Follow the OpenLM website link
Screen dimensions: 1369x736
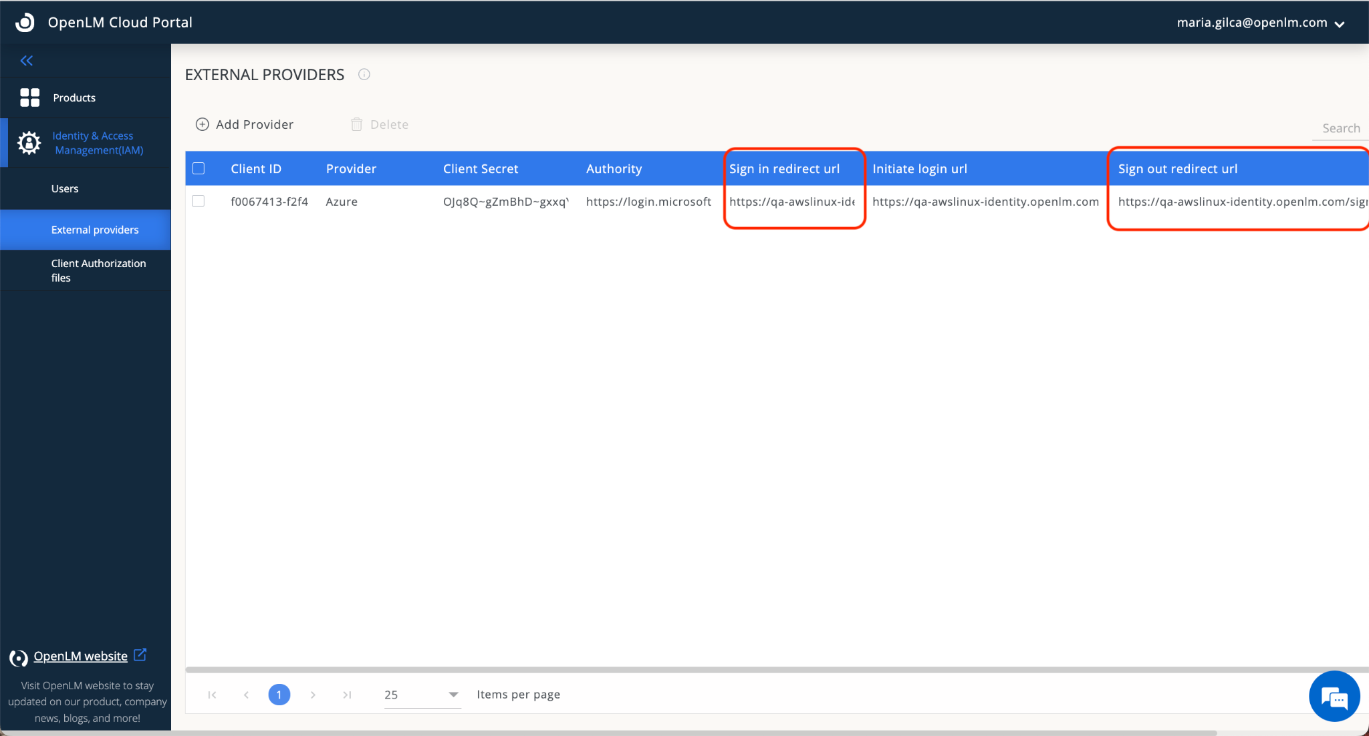[80, 656]
